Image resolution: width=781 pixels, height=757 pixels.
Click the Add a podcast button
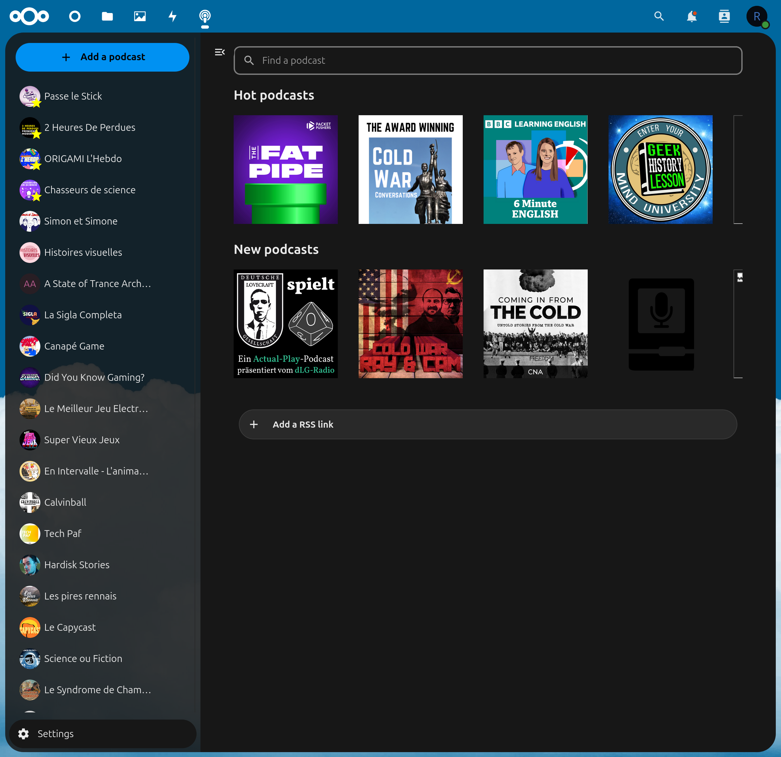click(103, 57)
